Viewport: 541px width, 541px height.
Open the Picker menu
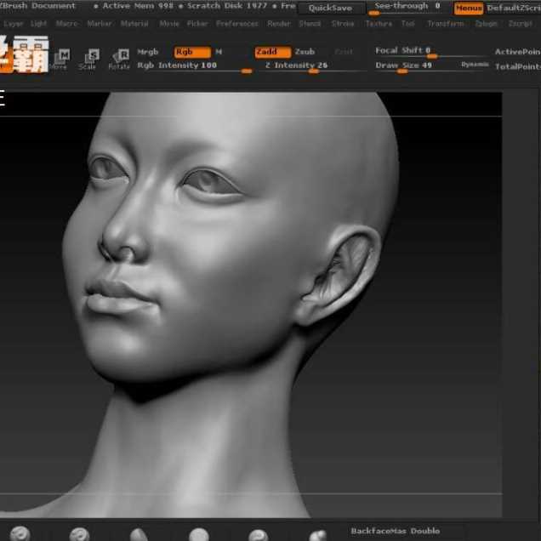(x=197, y=24)
